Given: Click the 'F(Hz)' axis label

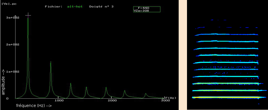Looking at the screenshot, I should coord(170,98).
